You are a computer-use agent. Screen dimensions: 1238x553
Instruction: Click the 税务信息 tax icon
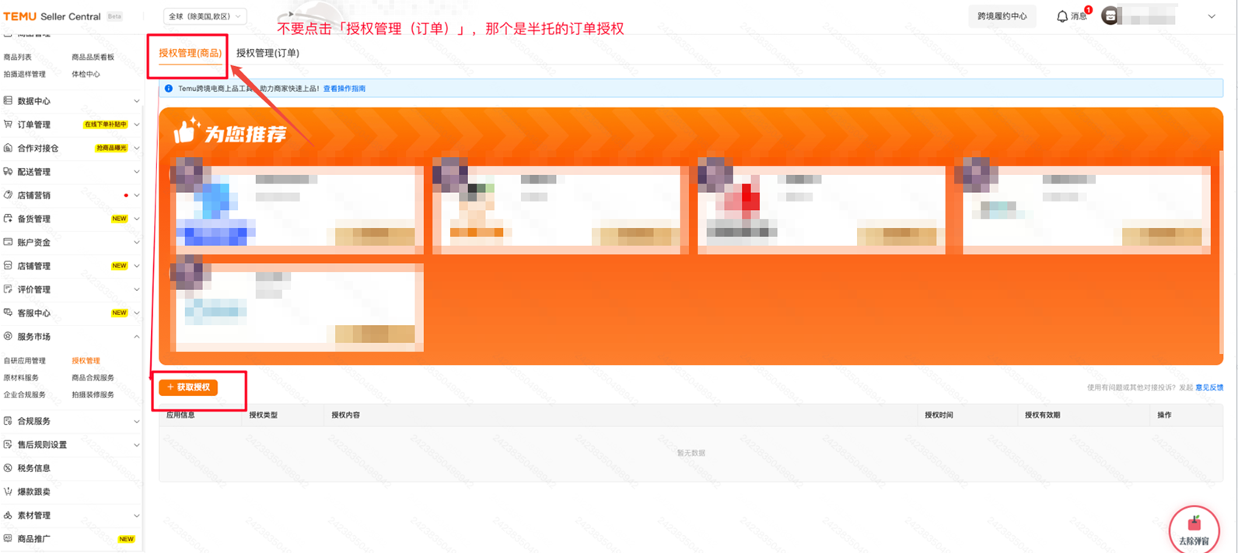pos(8,468)
